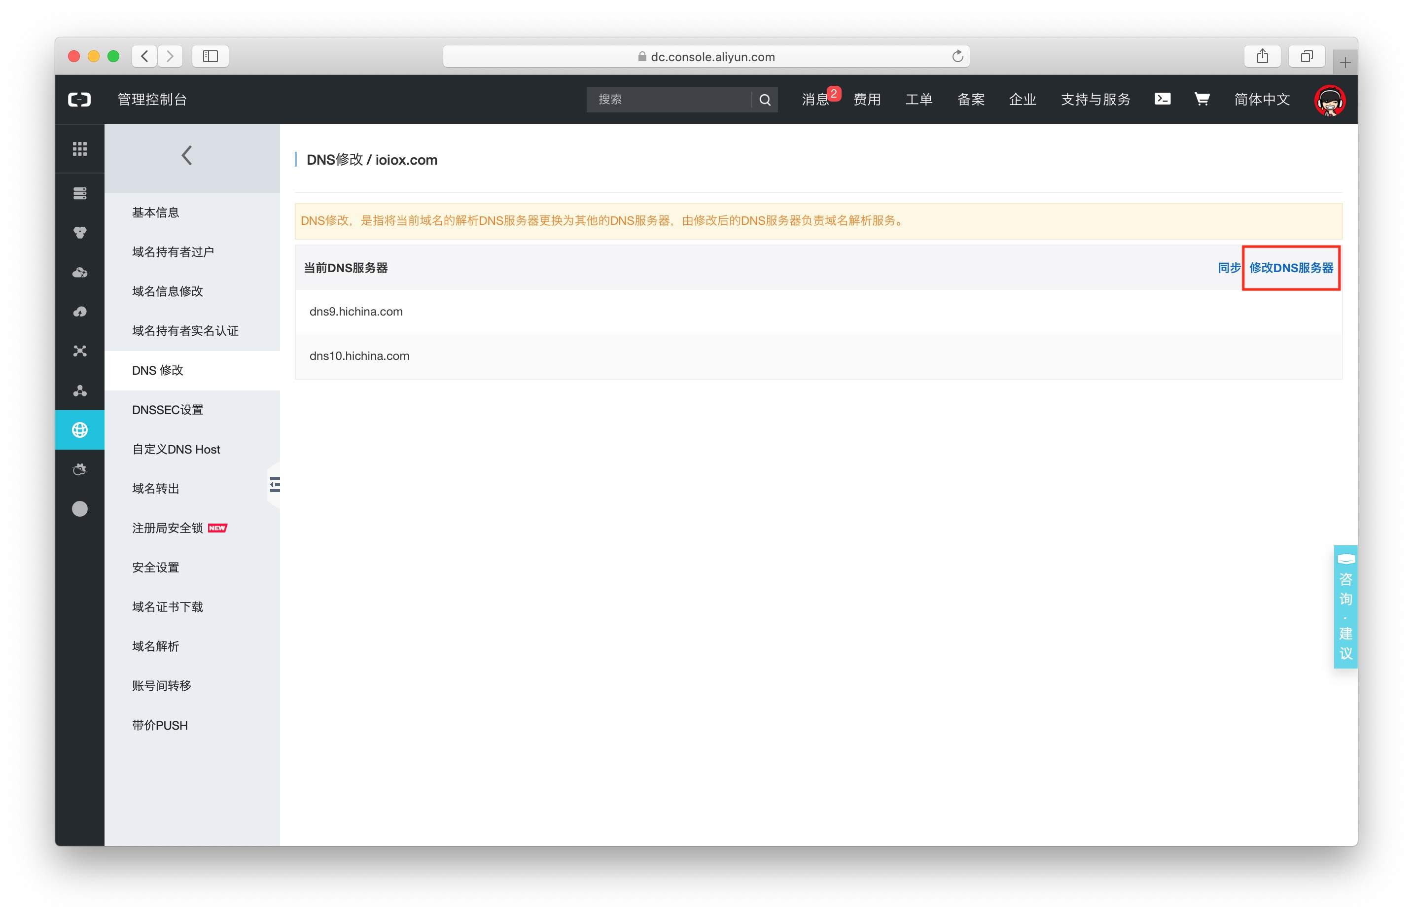Click the user avatar icon
1413x919 pixels.
(x=1329, y=100)
